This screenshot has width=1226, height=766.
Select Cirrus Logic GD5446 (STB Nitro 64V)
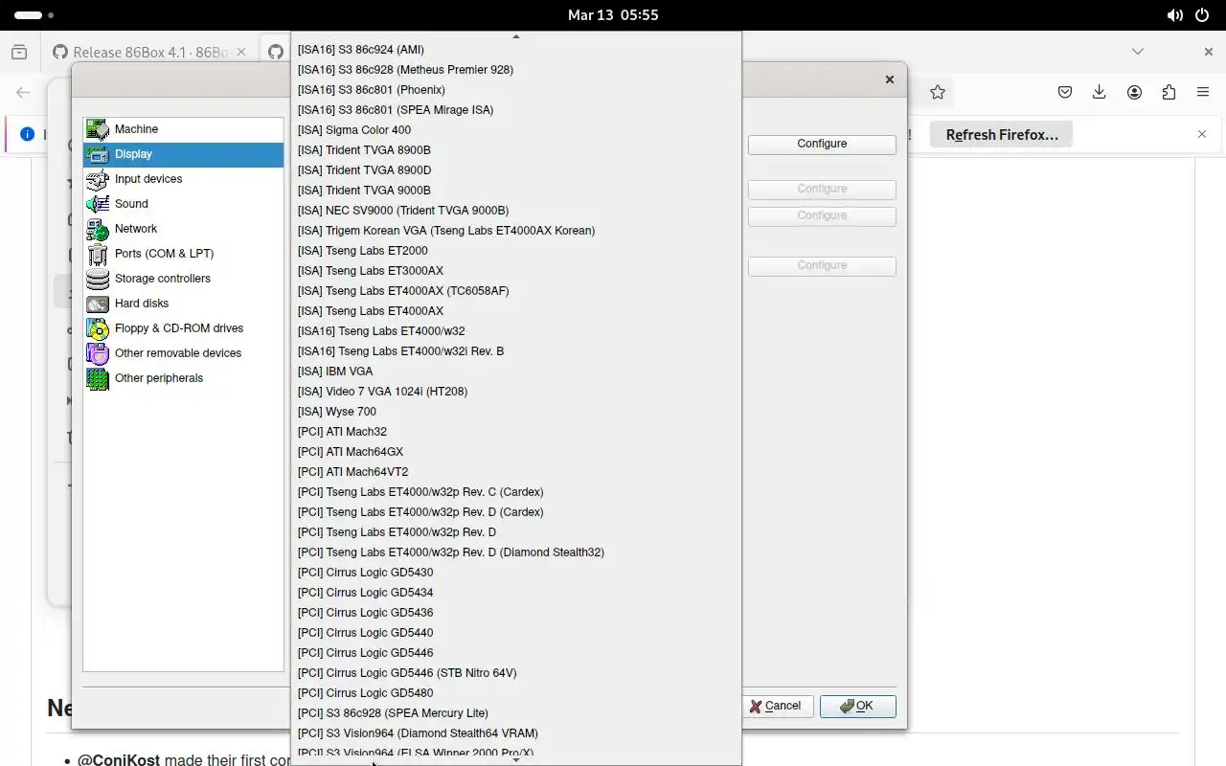[516, 673]
